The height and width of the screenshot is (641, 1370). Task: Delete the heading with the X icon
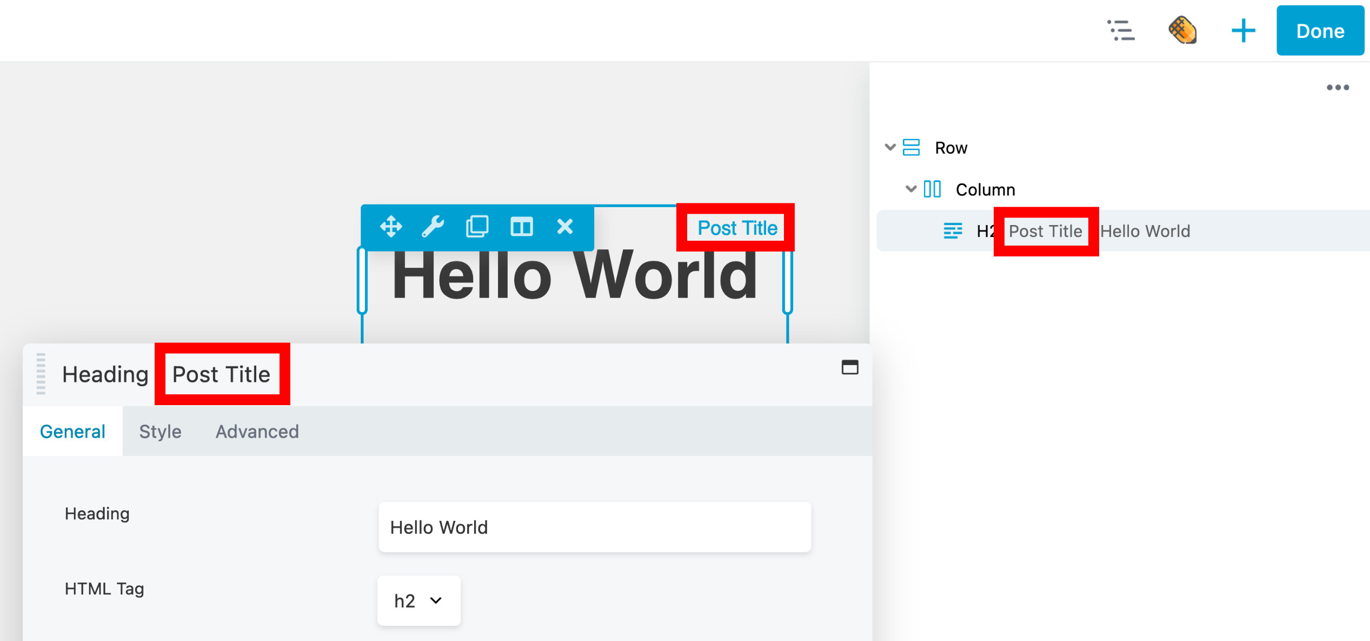564,227
